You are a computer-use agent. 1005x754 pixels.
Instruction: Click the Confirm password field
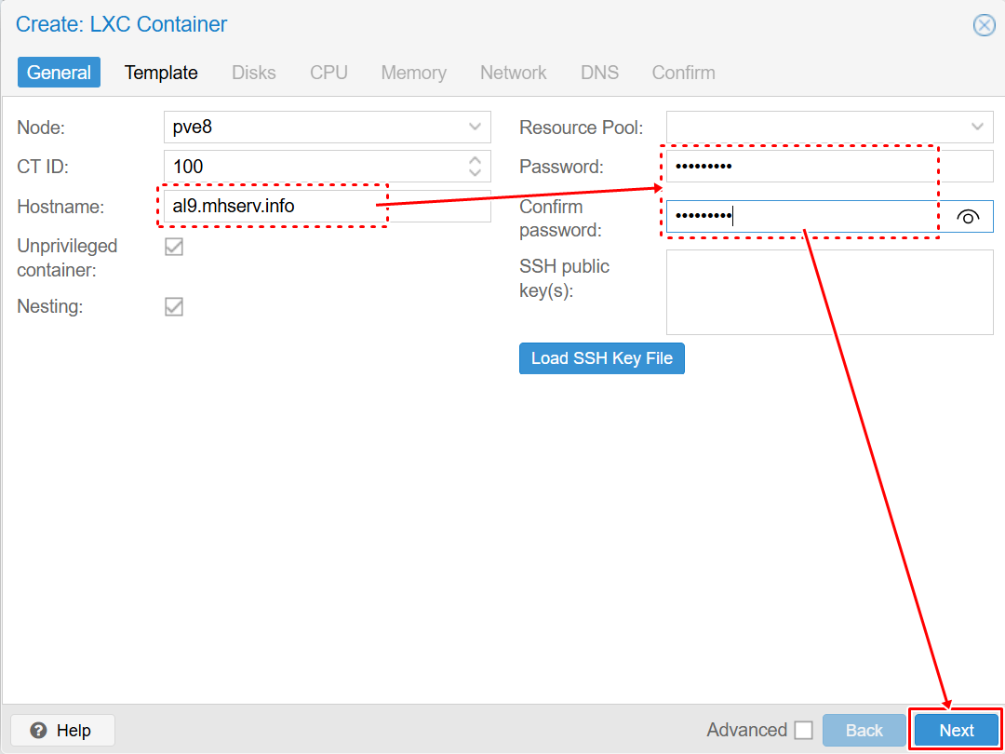[800, 217]
